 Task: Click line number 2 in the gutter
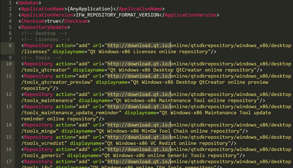click(10, 9)
